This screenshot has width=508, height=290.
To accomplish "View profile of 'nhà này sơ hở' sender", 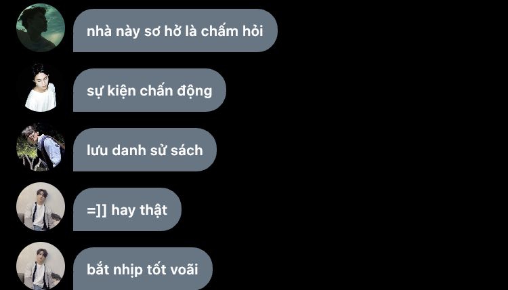I will [41, 28].
